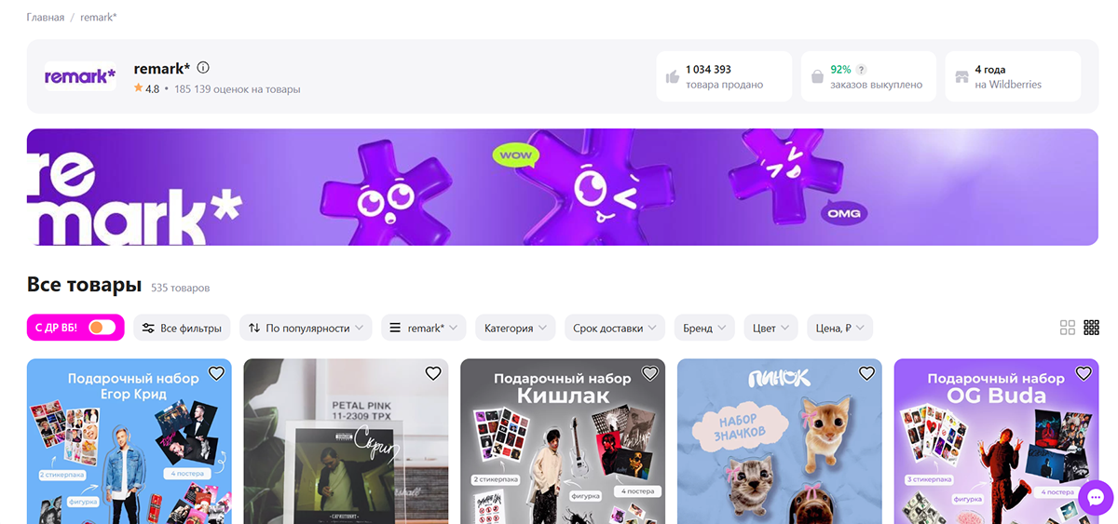Click the Все товары heading
Screen dimensions: 1118x524
84,285
